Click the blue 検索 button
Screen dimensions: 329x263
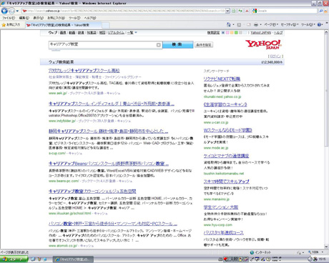177,44
